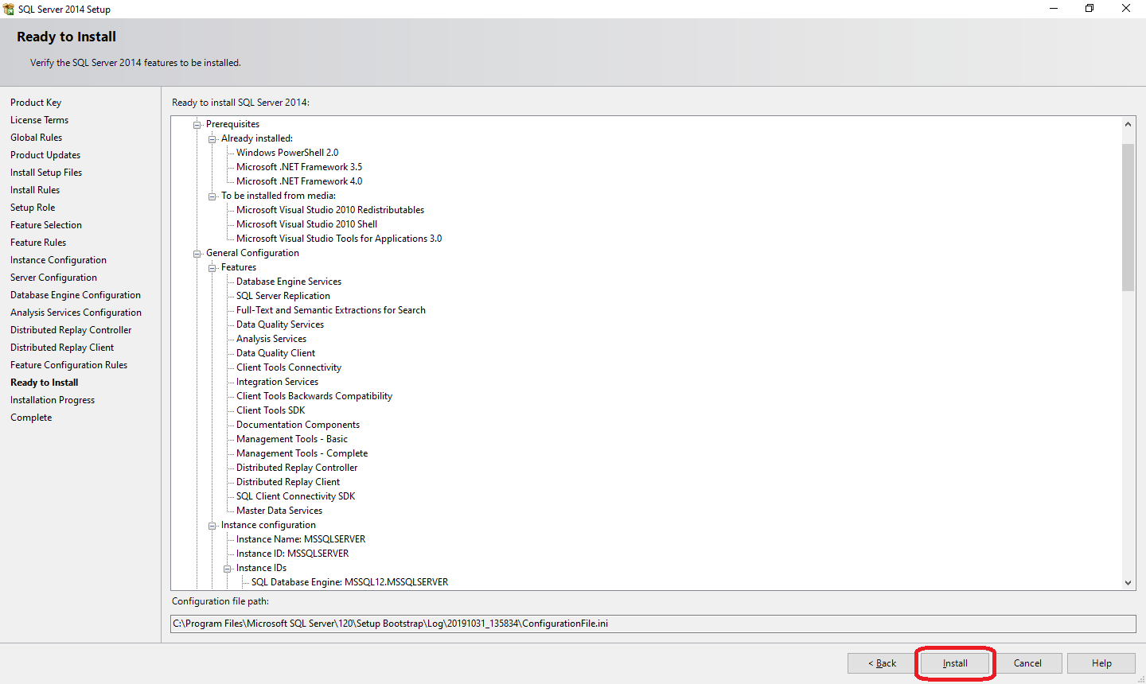
Task: Select Visual Studio Tools for Applications 3.0
Action: pyautogui.click(x=339, y=239)
